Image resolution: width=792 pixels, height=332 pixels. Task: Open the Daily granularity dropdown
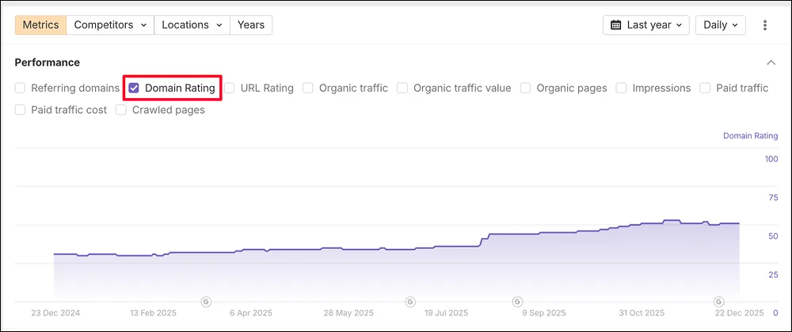tap(720, 25)
